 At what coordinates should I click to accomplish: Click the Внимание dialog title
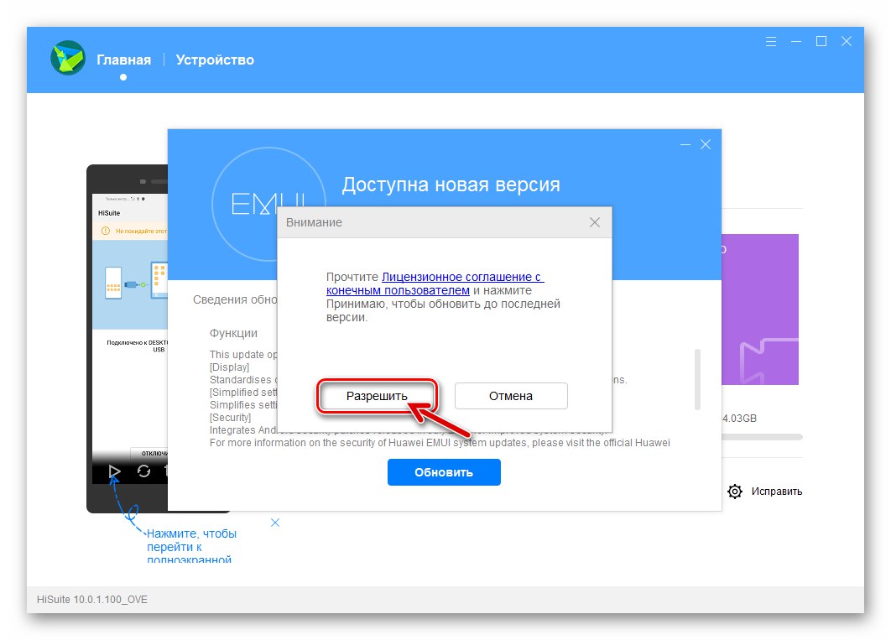[315, 222]
